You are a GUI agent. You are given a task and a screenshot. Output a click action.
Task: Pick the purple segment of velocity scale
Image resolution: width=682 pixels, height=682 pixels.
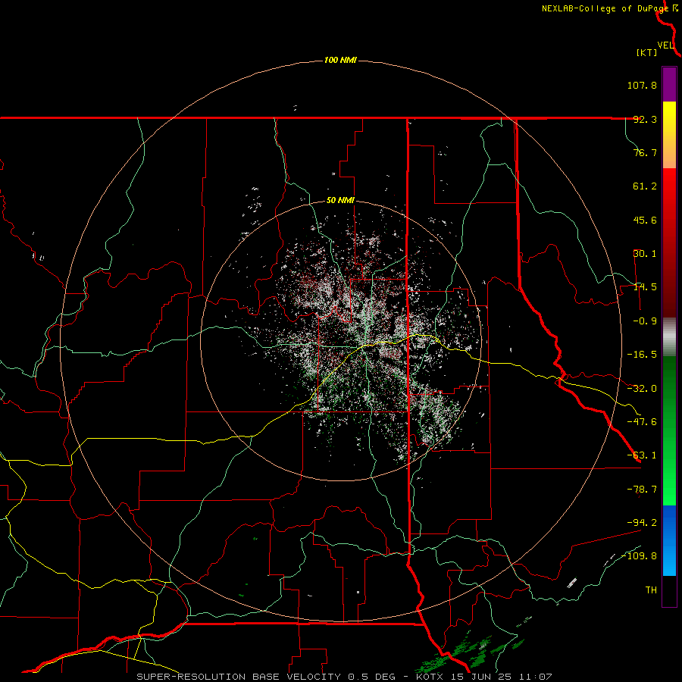coord(669,84)
